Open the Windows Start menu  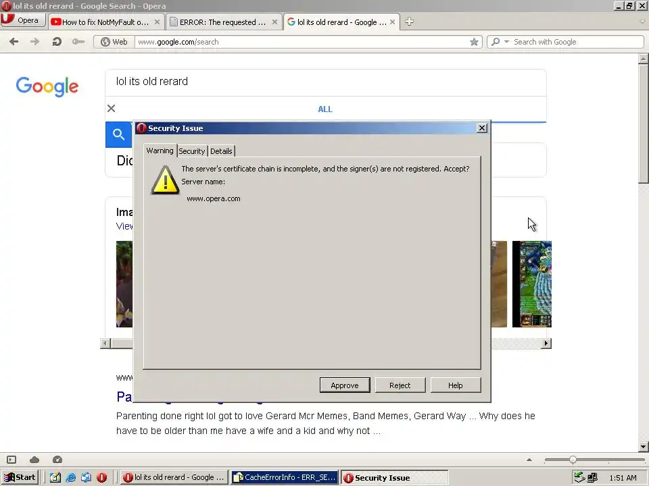coord(20,477)
